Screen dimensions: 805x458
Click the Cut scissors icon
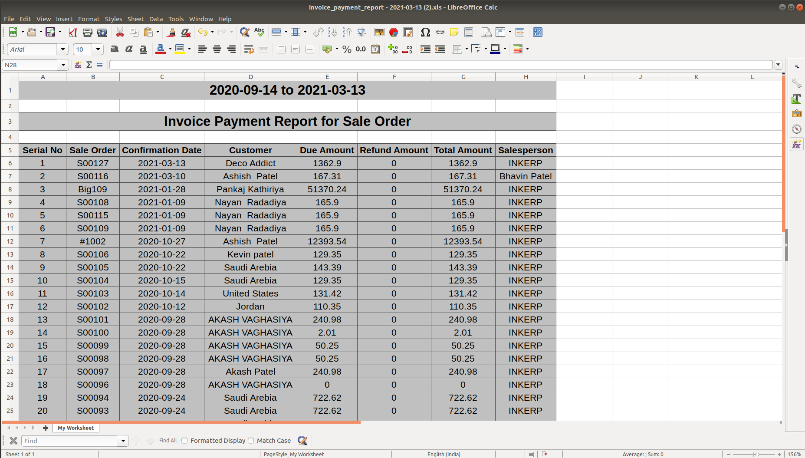coord(120,33)
